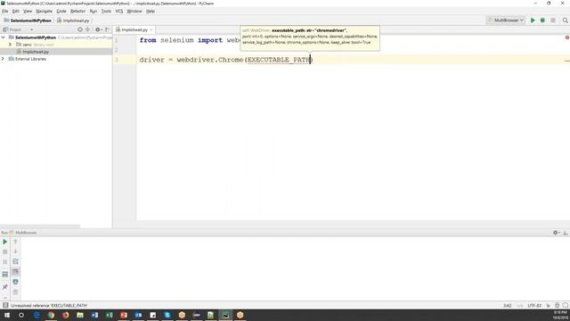Expand External Libraries node
The height and width of the screenshot is (321, 570).
tap(4, 59)
